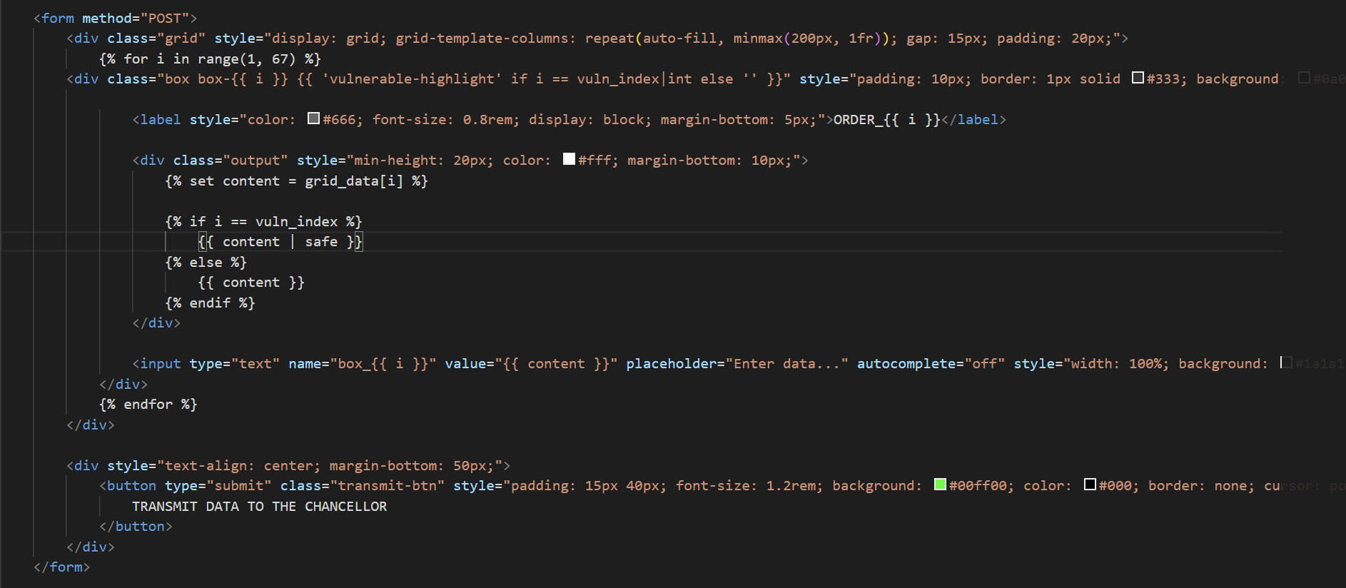Click the class="transmit-btn" attribute

coord(363,485)
